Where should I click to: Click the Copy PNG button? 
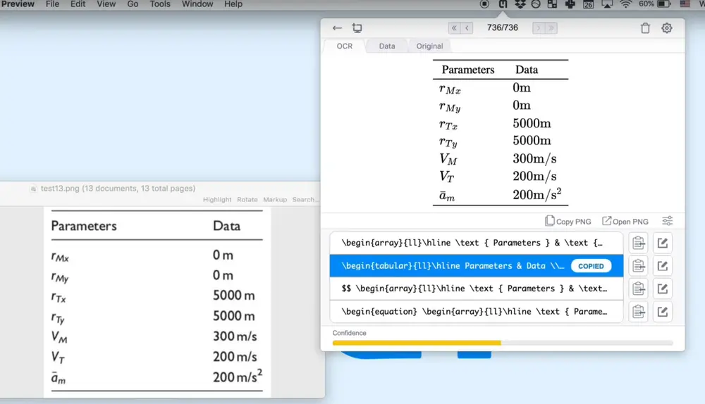pyautogui.click(x=568, y=221)
